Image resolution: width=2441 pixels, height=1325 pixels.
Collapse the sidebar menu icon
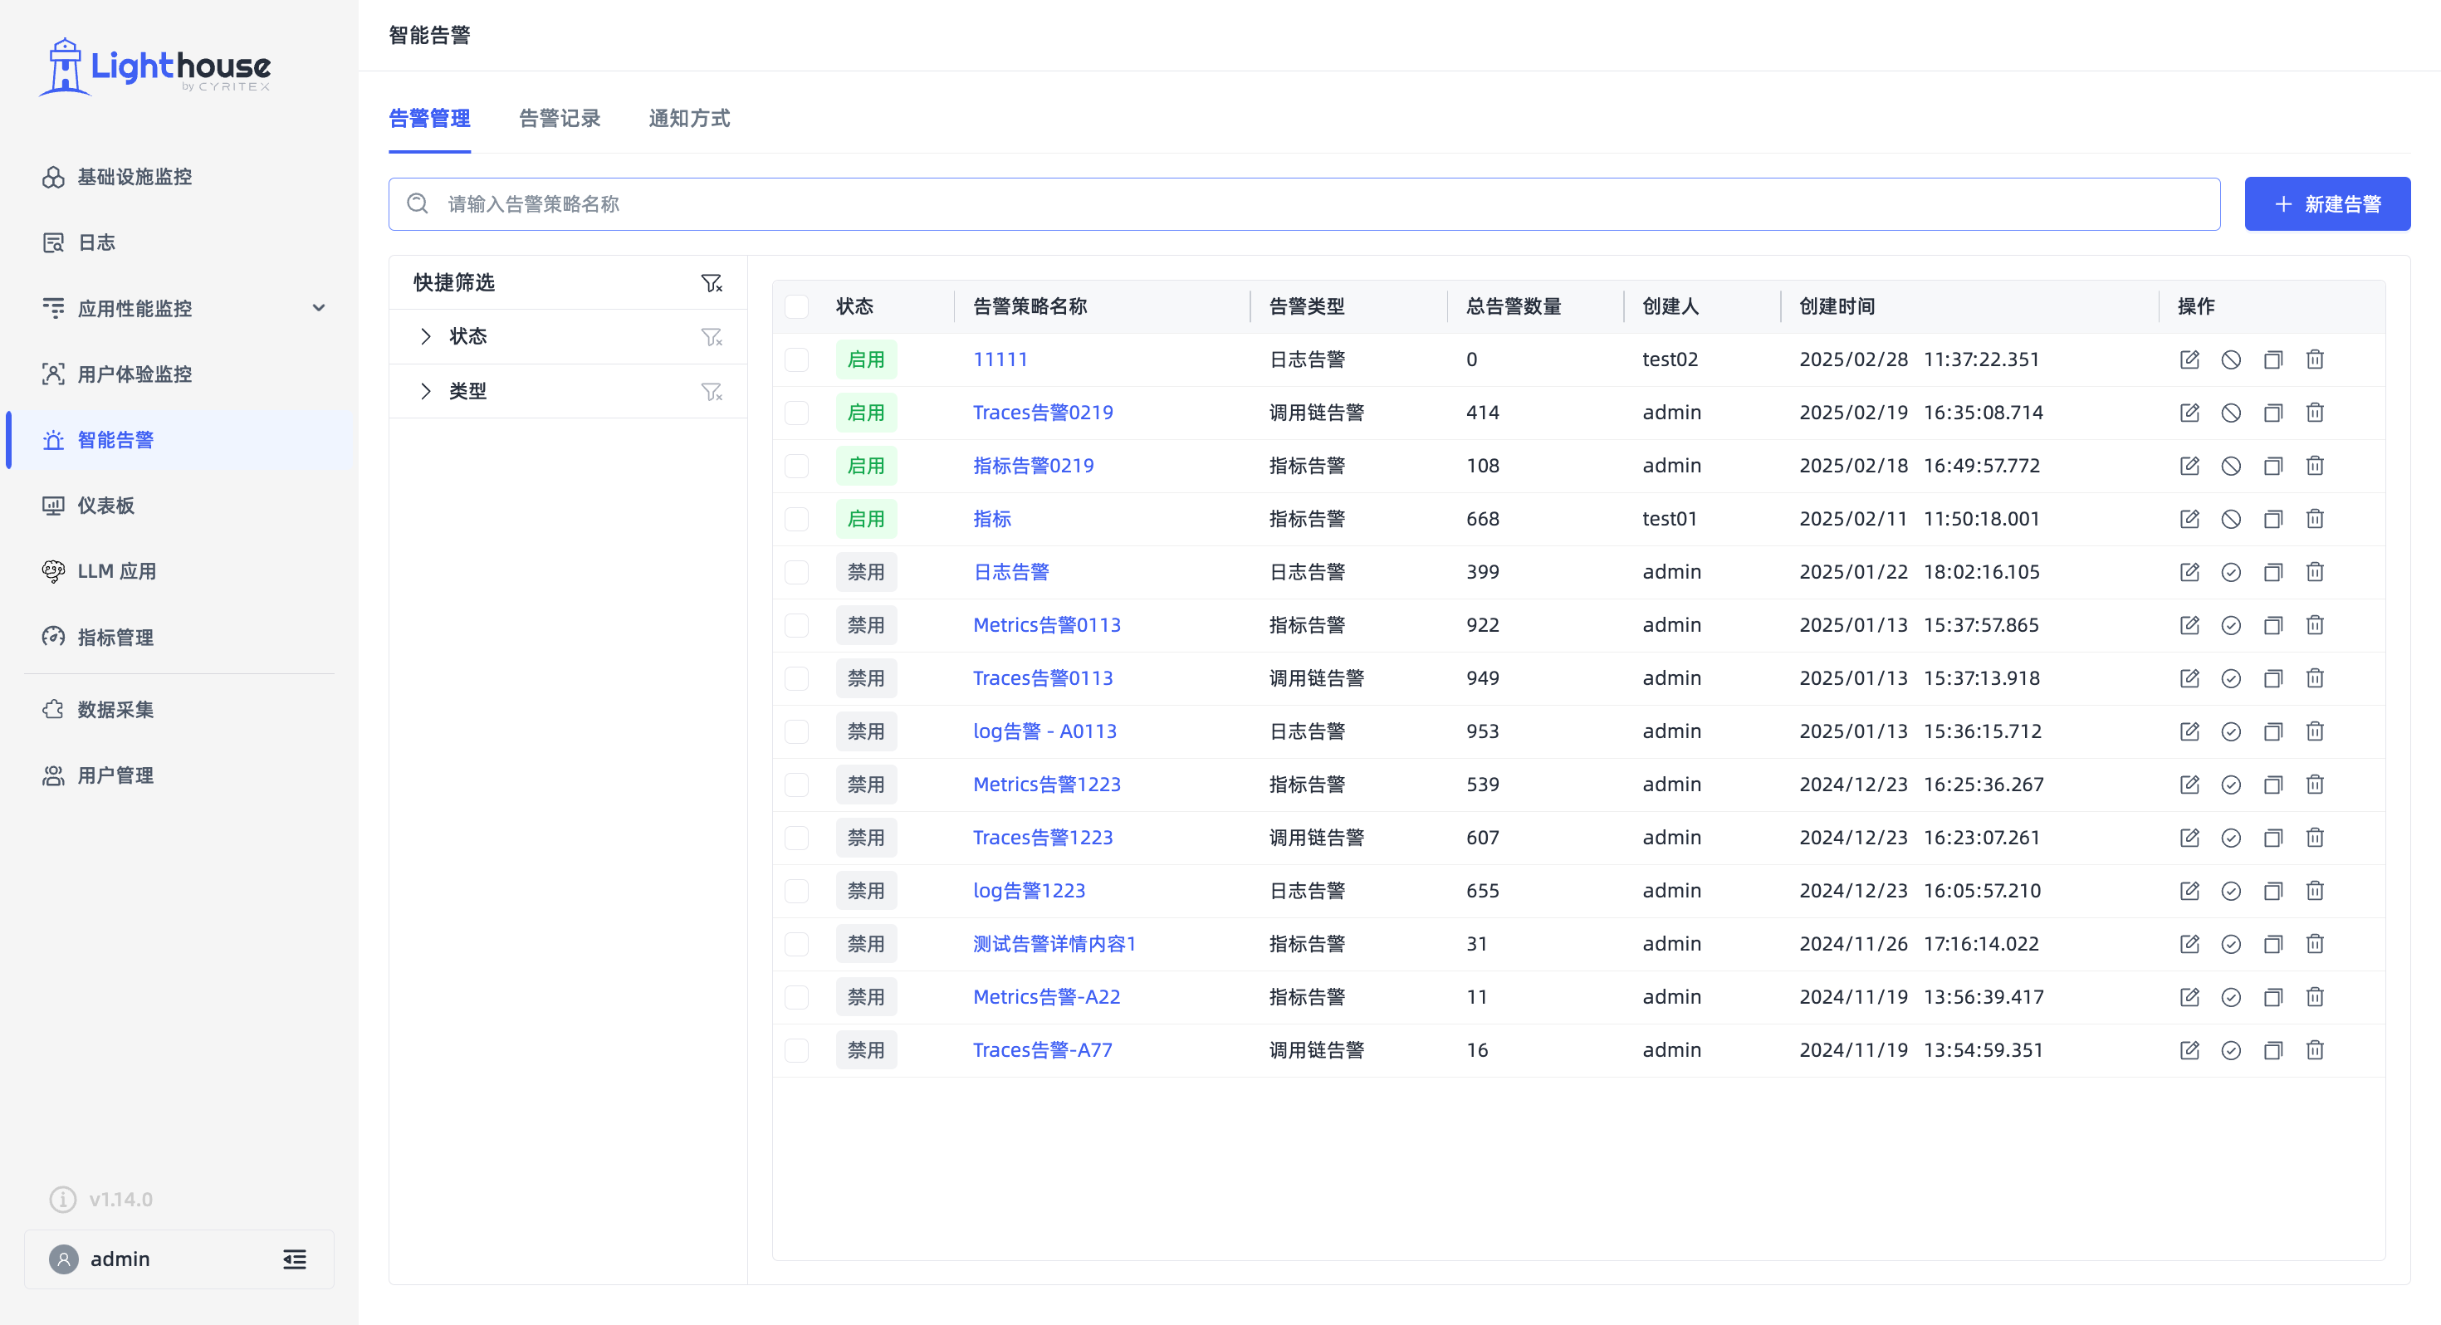point(295,1259)
